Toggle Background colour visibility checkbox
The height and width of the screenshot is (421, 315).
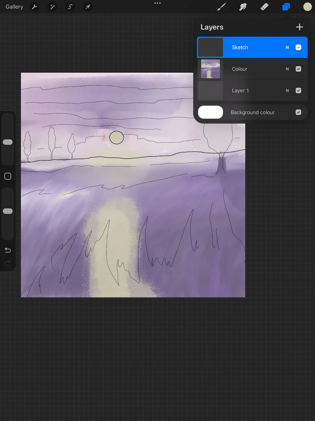coord(298,112)
